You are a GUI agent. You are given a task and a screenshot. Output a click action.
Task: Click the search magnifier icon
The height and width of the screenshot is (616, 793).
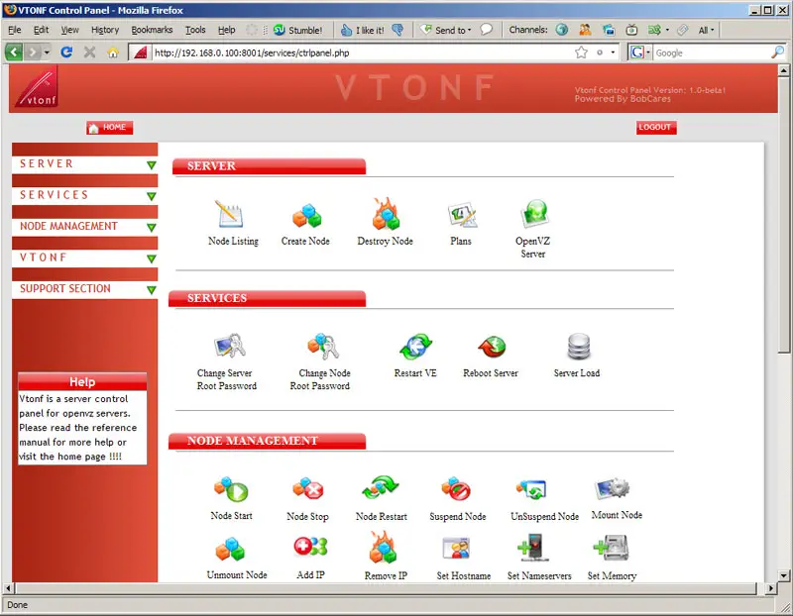point(778,52)
